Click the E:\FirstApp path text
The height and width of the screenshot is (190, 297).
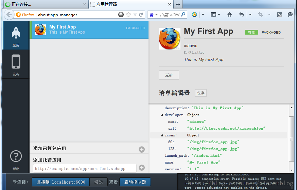pyautogui.click(x=194, y=53)
